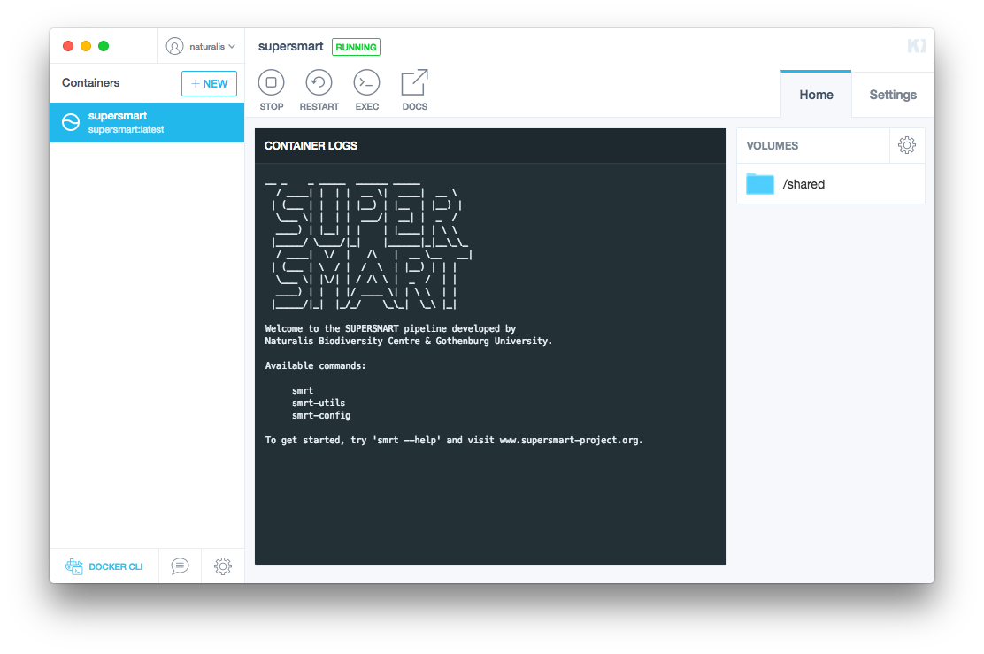Click the VOLUMES panel heading
This screenshot has width=984, height=654.
pos(772,146)
